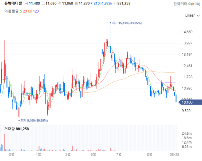The image size is (202, 161).
Task: Toggle the 5-day moving average line
Action: point(21,11)
